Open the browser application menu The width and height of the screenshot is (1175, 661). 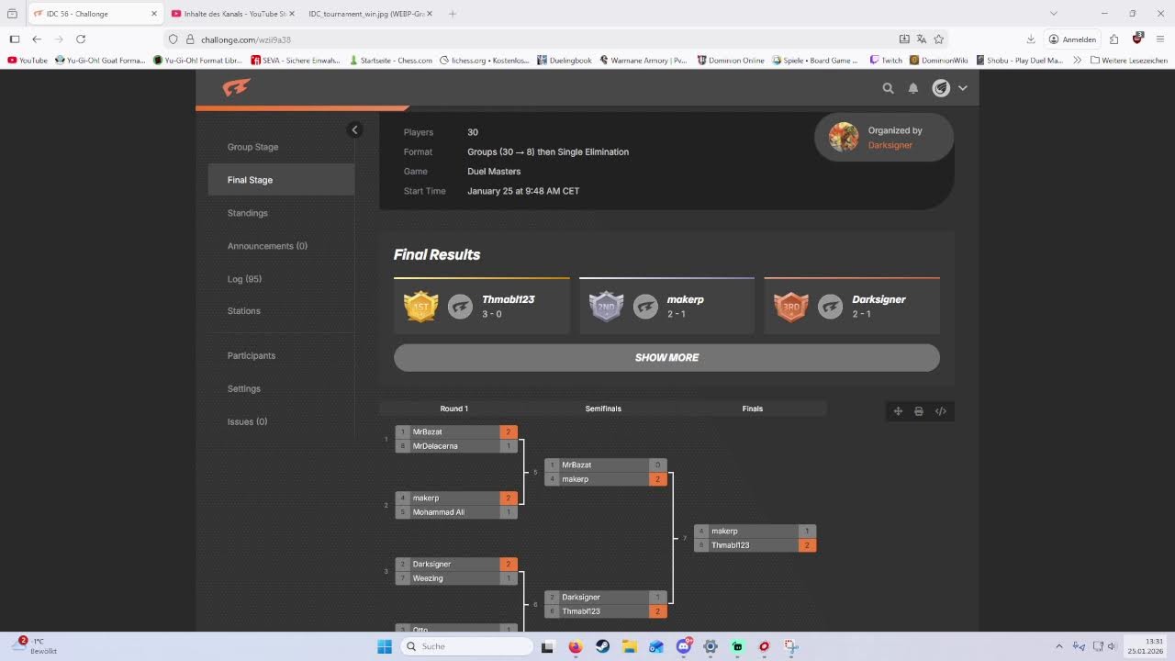point(1161,39)
